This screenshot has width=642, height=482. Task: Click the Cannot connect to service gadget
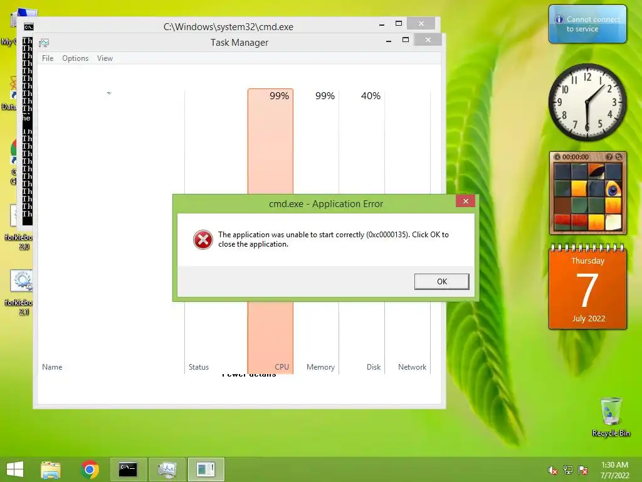click(587, 24)
